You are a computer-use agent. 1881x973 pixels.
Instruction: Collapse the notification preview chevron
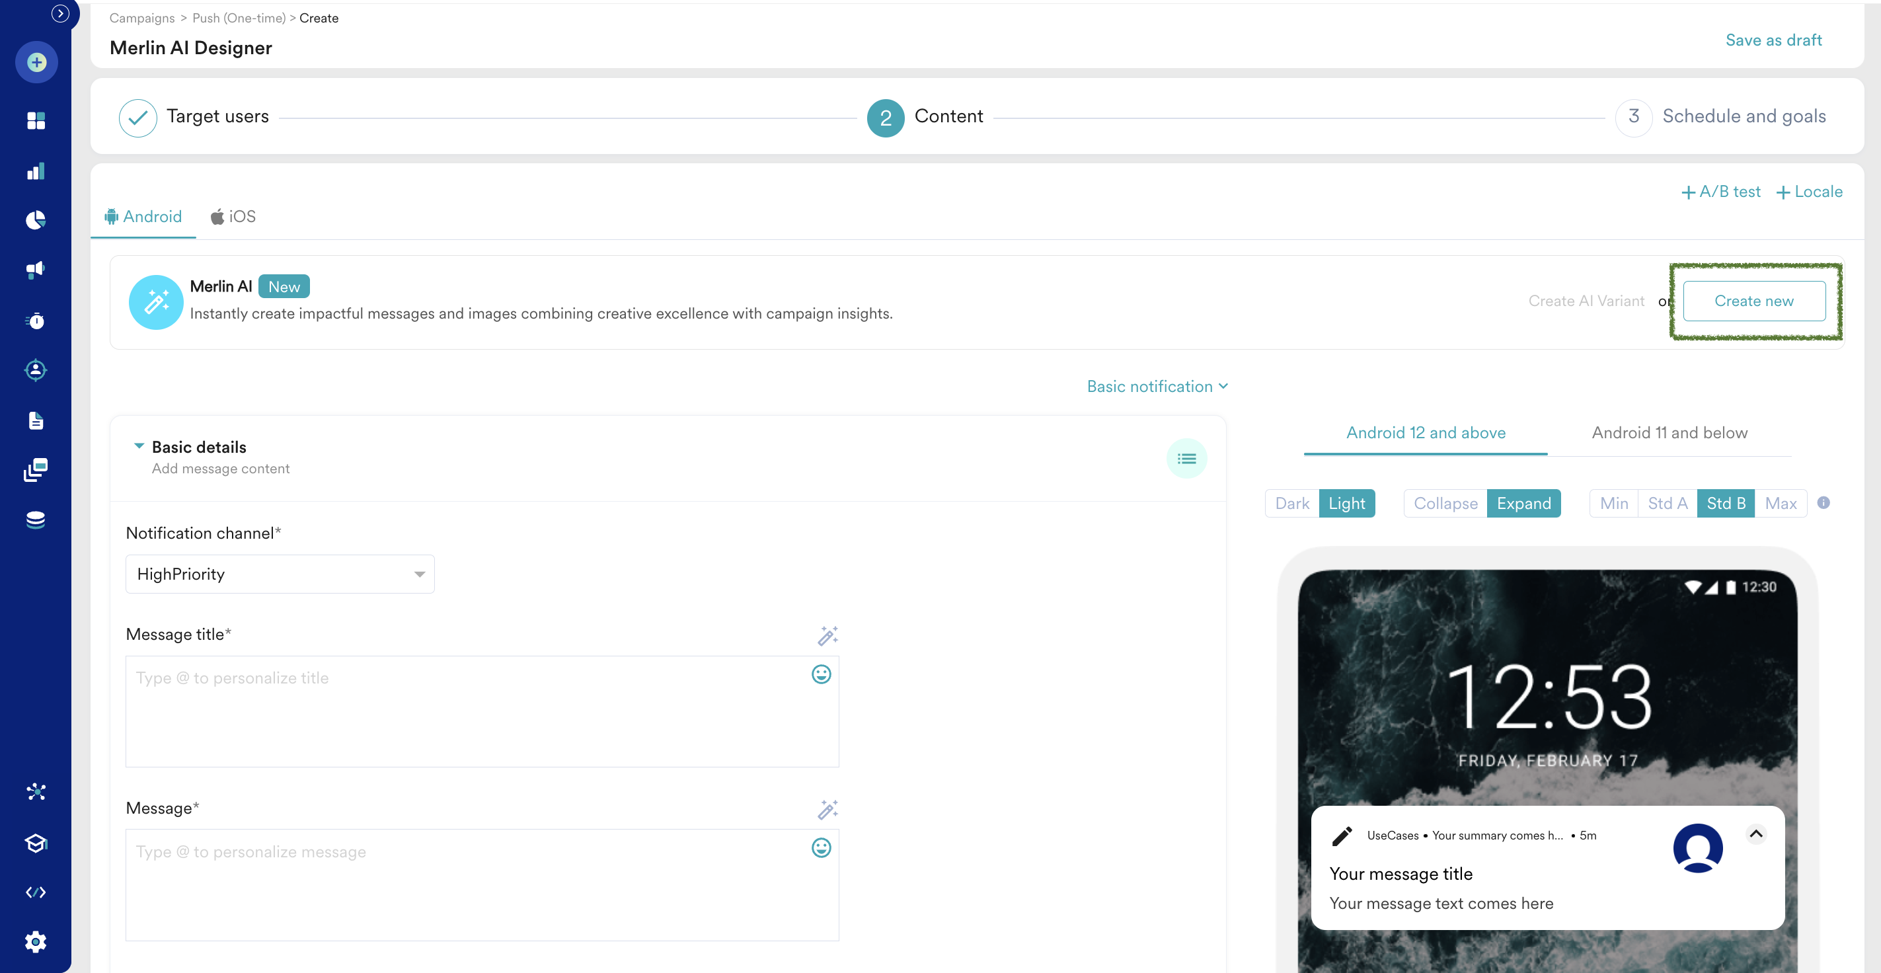click(x=1756, y=834)
